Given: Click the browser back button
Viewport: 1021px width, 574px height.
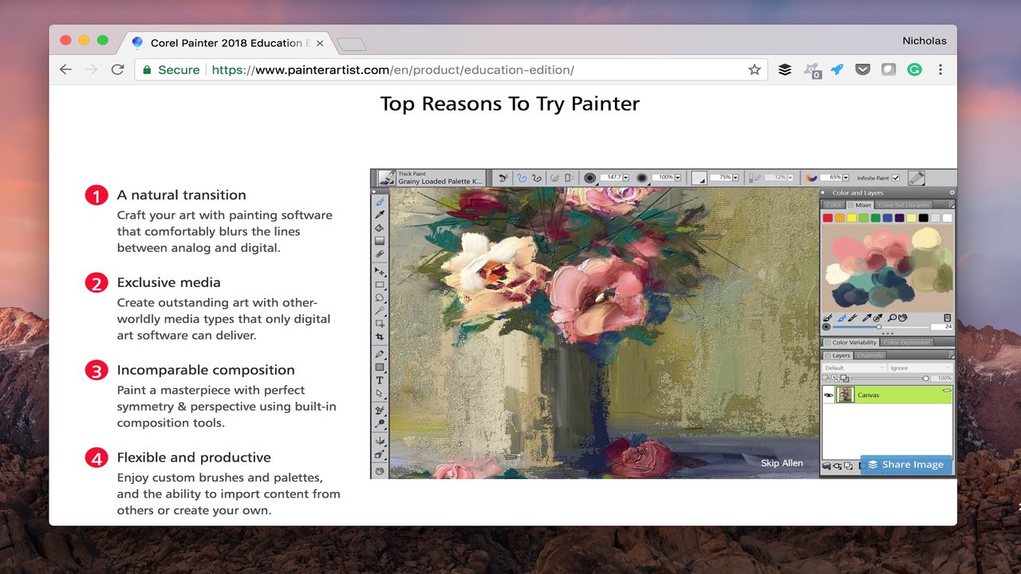Looking at the screenshot, I should (65, 69).
